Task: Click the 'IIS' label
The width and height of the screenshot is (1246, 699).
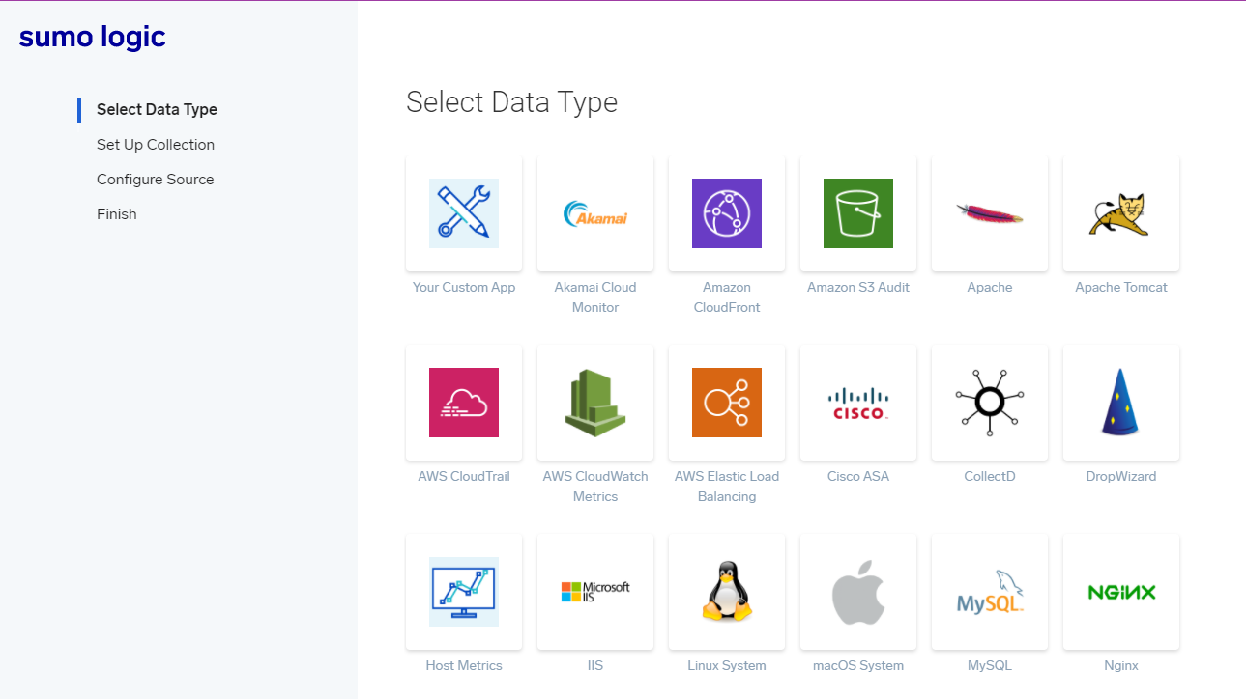Action: (595, 665)
